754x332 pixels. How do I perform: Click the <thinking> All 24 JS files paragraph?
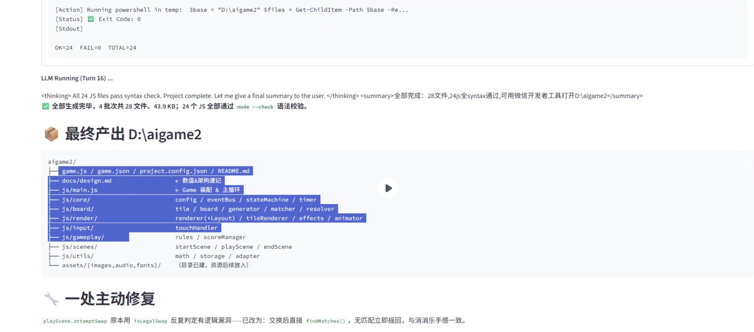[x=342, y=96]
